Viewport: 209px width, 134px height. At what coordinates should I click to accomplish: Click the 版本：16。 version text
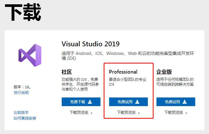tap(22, 87)
